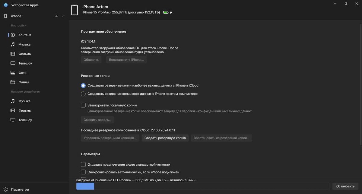Click Восстановить iPhone… button
362x194 pixels.
click(126, 60)
